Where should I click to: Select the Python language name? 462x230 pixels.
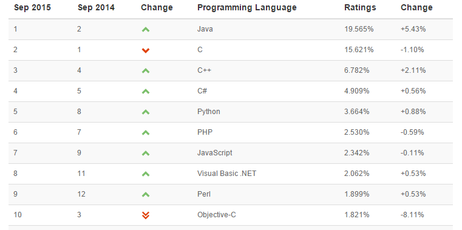(209, 112)
